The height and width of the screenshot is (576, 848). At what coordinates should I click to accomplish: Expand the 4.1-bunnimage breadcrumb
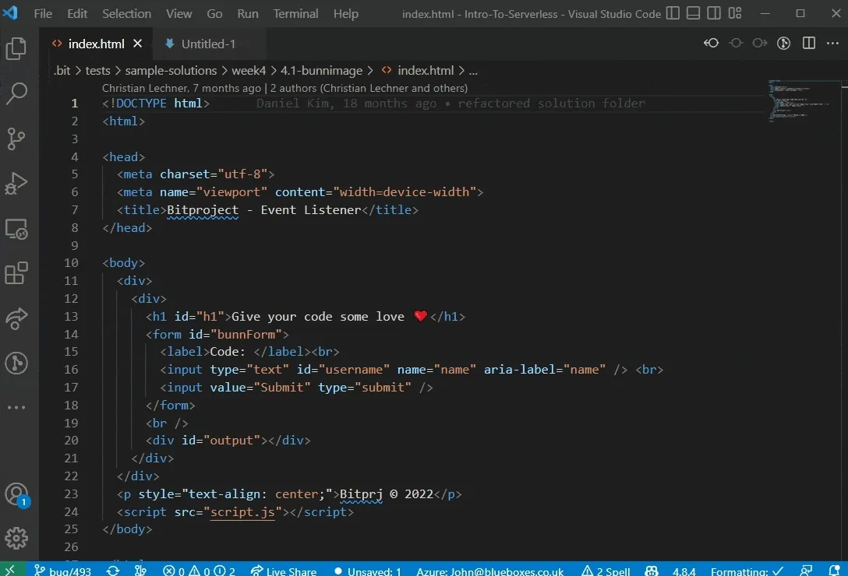click(x=321, y=70)
